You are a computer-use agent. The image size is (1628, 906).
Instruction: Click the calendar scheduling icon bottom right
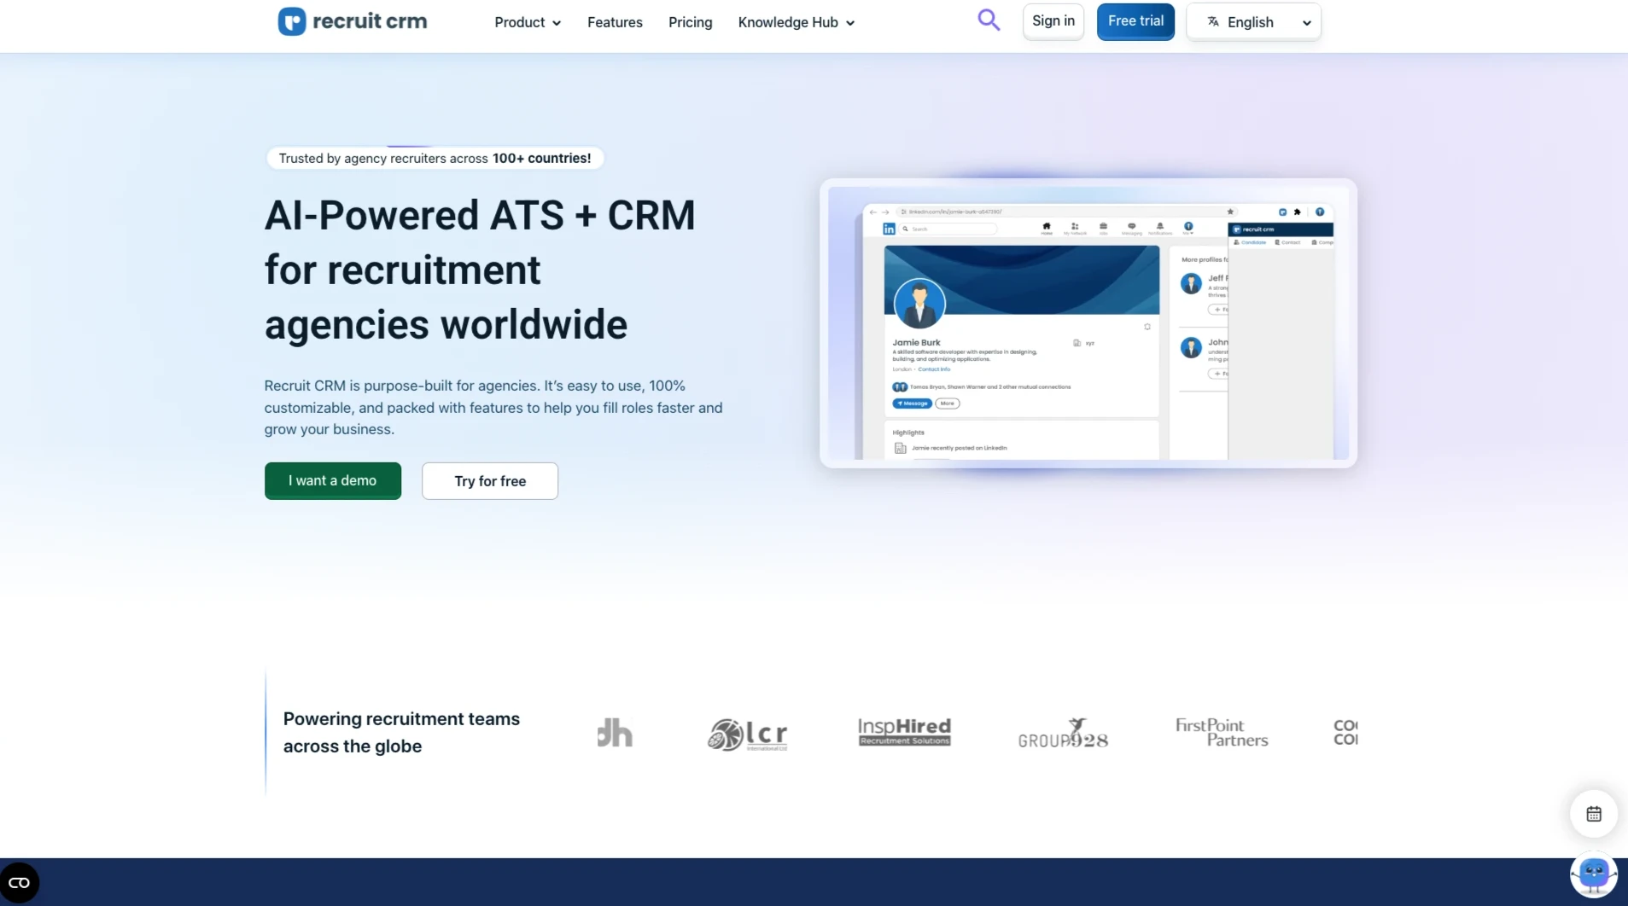point(1592,813)
